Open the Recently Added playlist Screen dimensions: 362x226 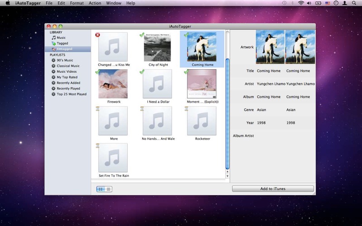[68, 83]
